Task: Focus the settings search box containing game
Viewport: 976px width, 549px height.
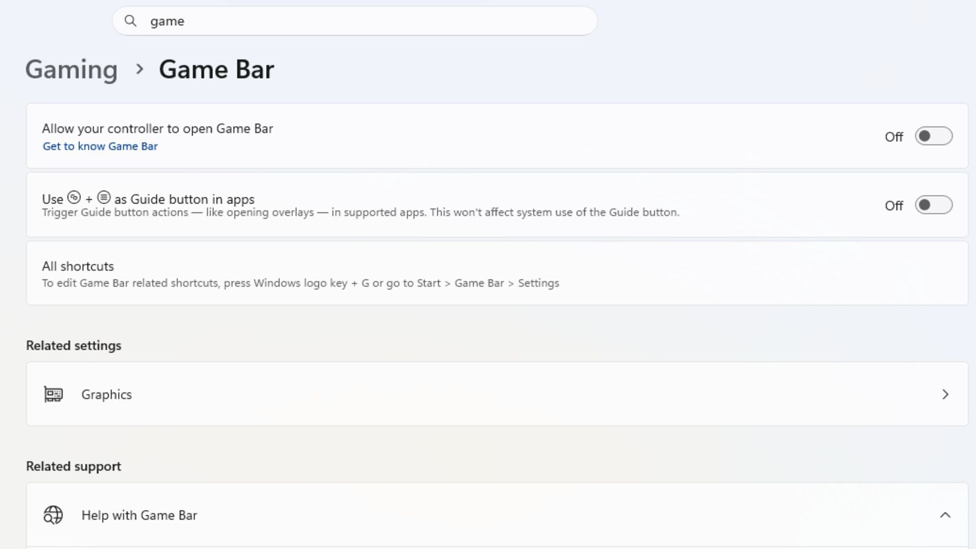Action: click(x=355, y=21)
